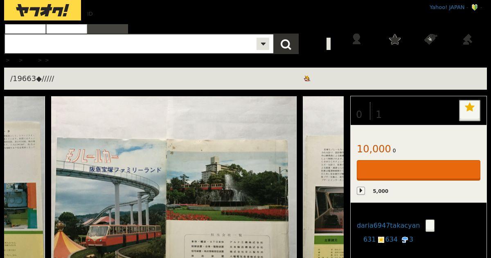
Task: Click the 5,000 buyout price text
Action: point(381,191)
